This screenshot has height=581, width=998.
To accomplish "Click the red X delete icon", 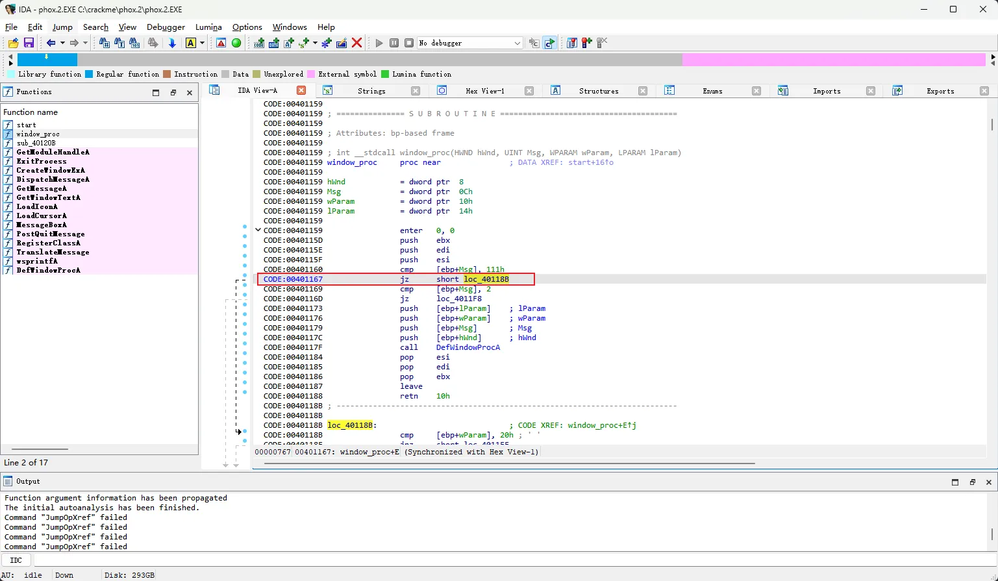I will click(x=356, y=43).
